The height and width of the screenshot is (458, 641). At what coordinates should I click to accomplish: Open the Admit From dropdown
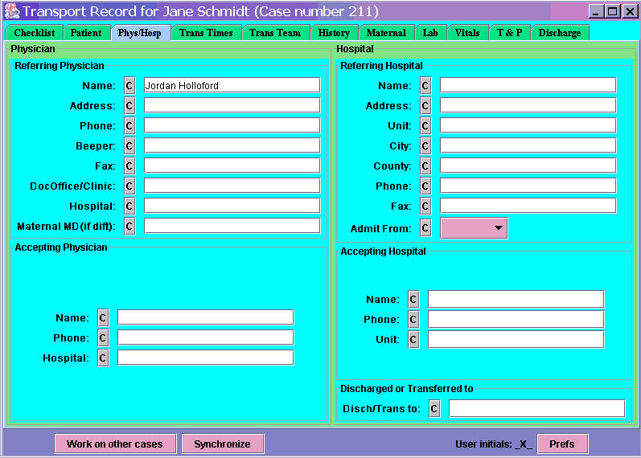pos(475,228)
